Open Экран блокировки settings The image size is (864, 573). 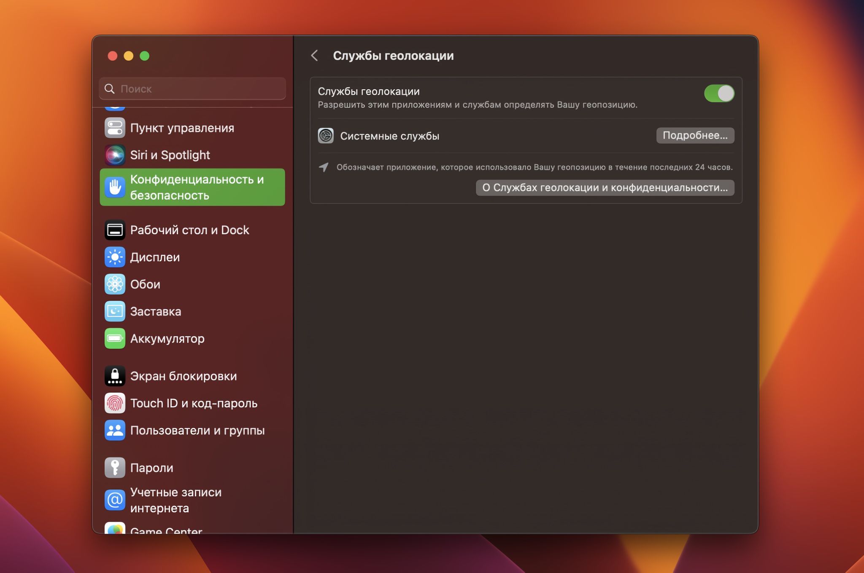tap(192, 376)
